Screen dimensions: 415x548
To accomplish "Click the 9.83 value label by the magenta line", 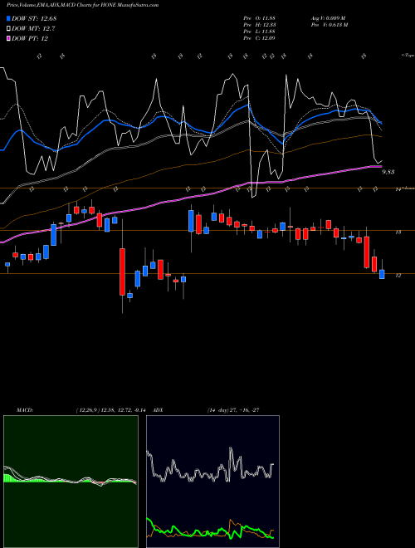I will point(388,172).
